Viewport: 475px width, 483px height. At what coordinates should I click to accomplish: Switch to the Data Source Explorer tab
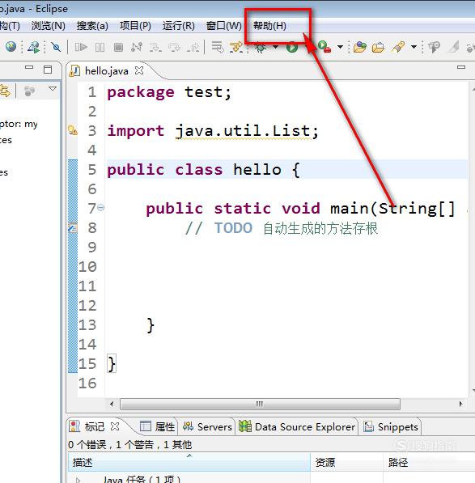tap(297, 427)
